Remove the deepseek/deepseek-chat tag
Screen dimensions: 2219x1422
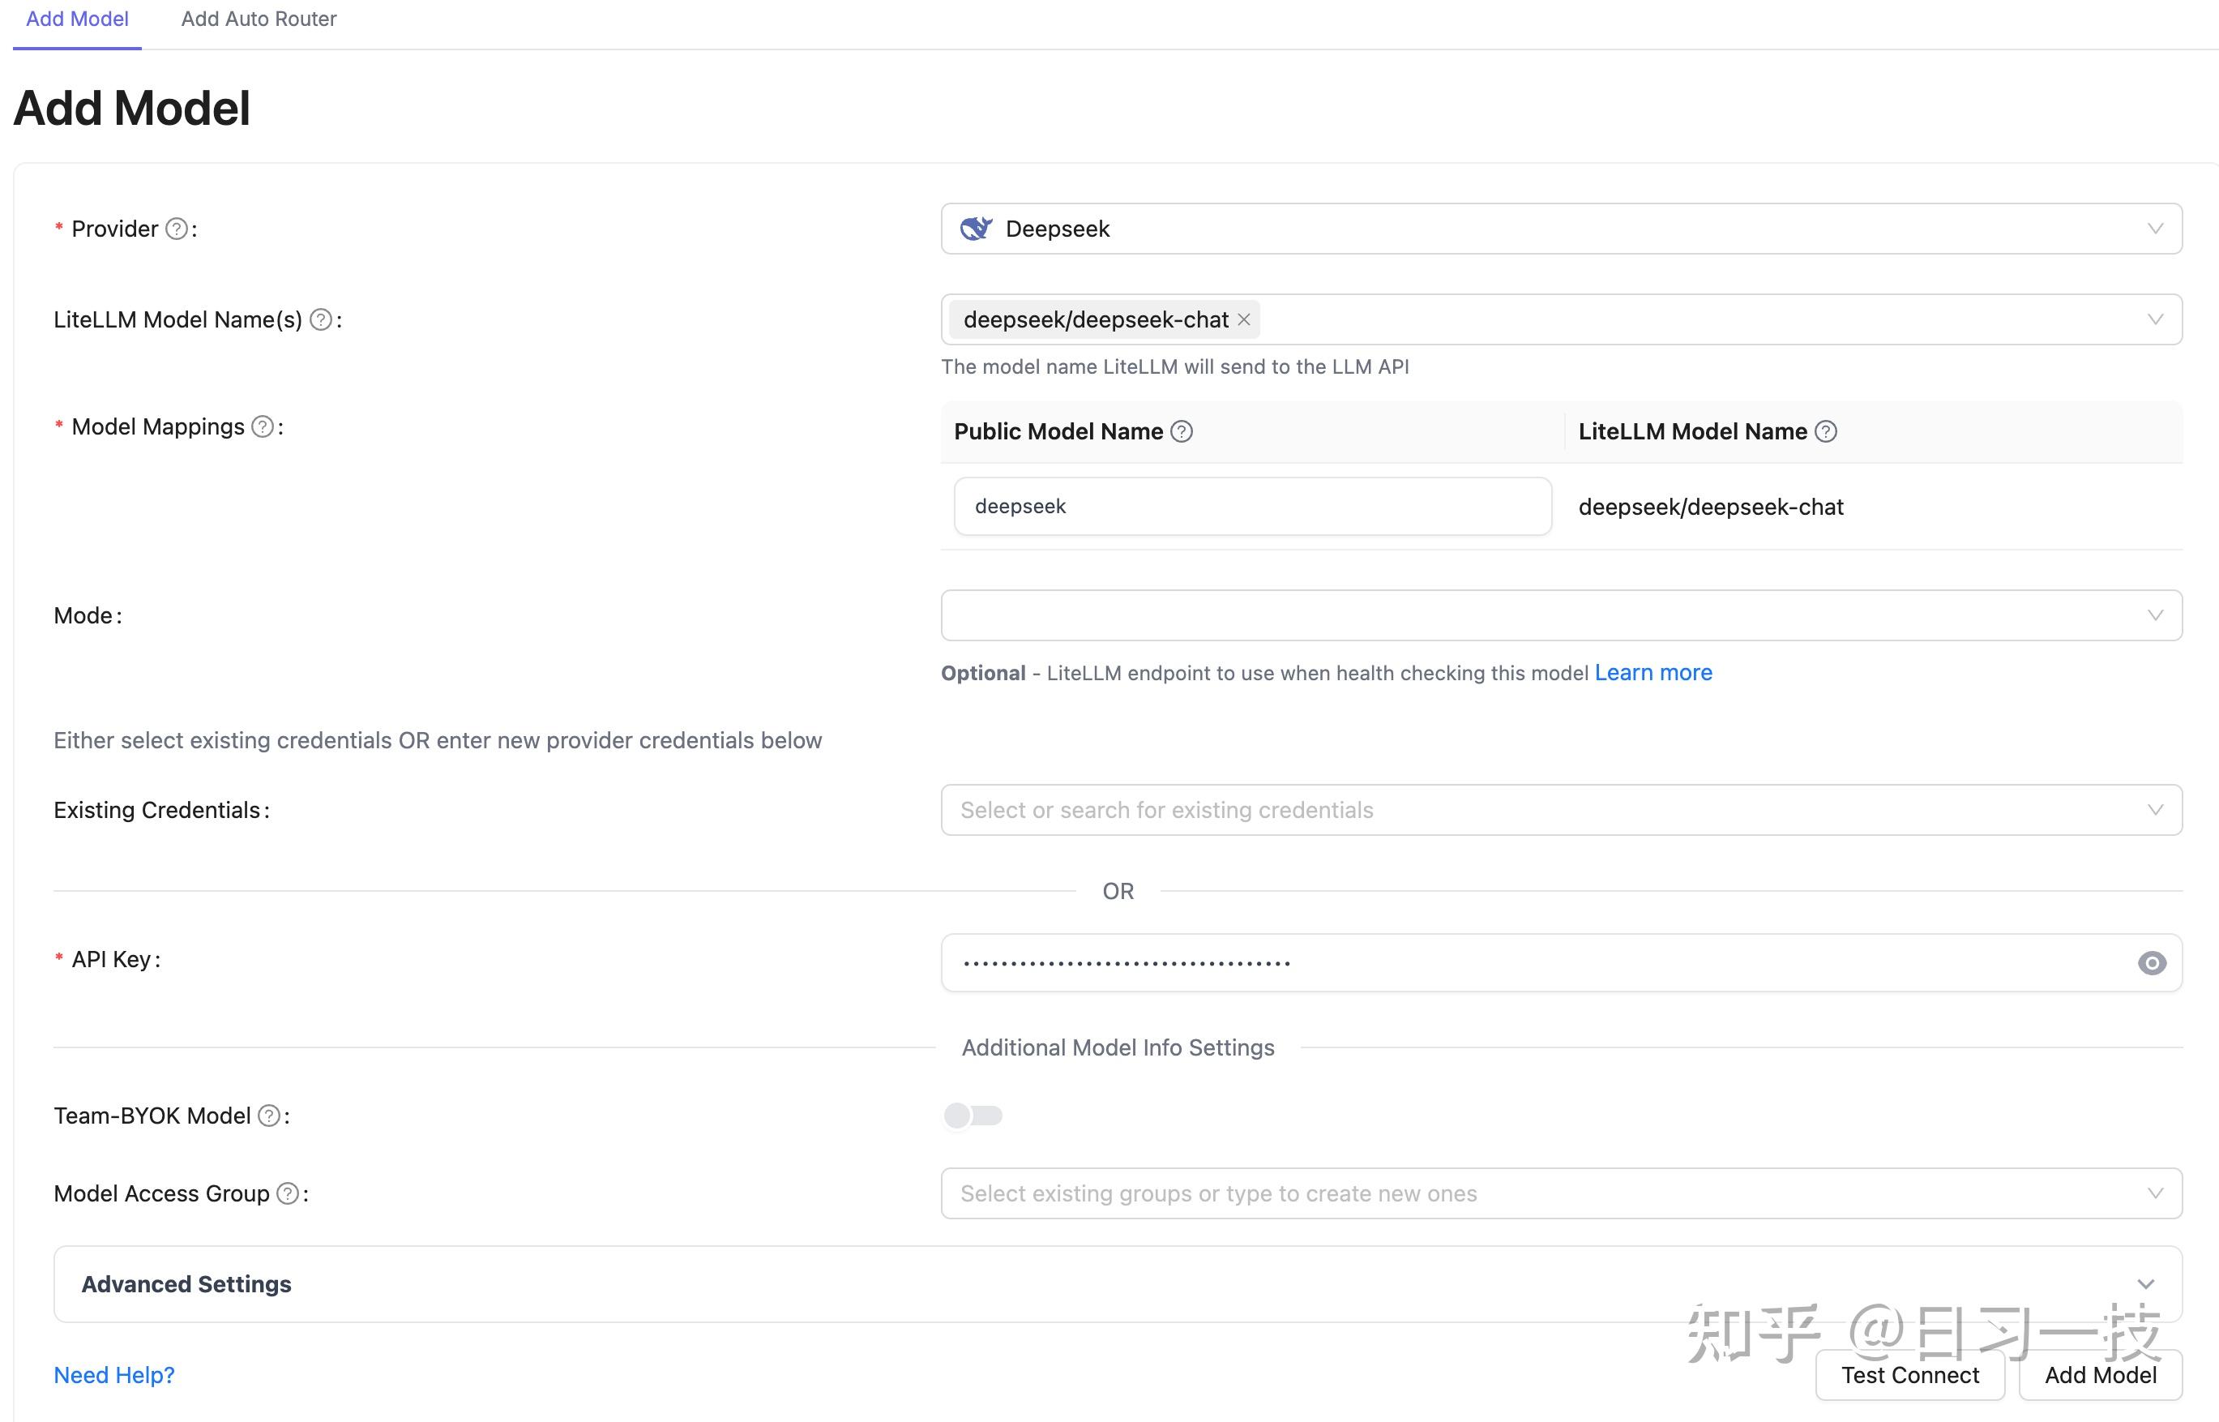click(1244, 319)
